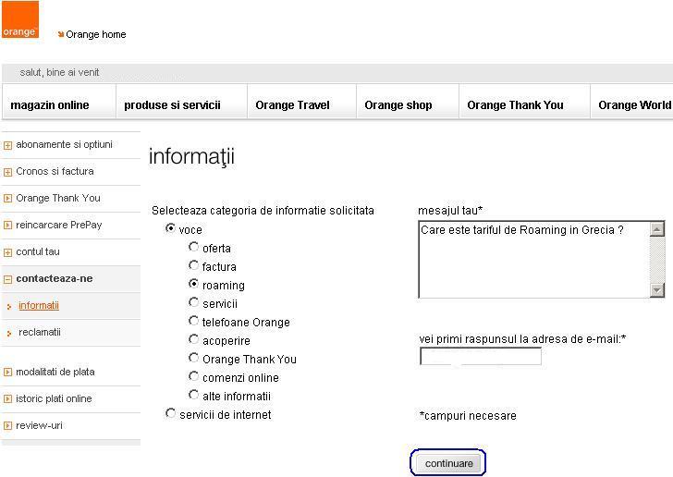Select the voce radio button

(x=170, y=228)
